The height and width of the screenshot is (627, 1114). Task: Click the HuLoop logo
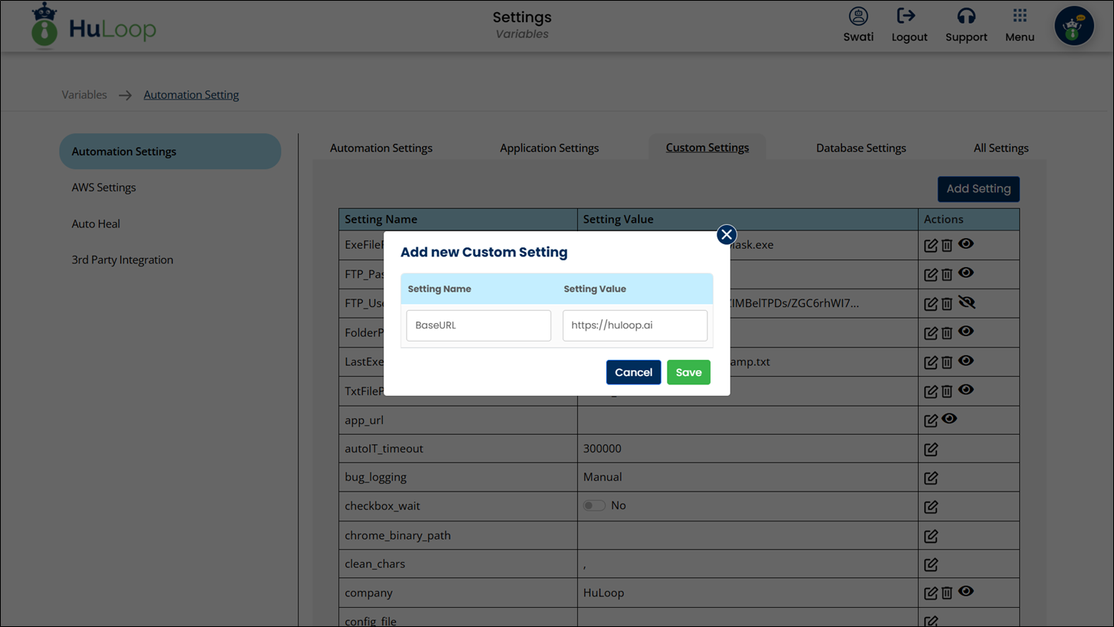click(x=94, y=26)
